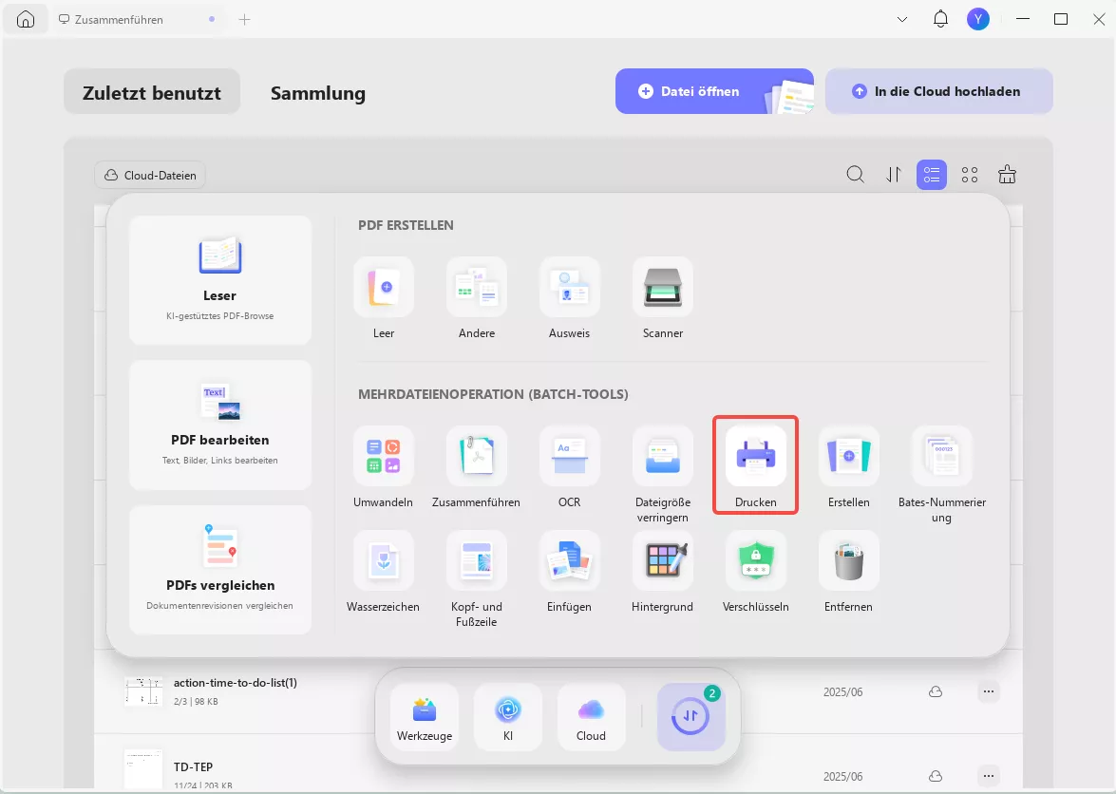Switch to list view layout
Image resolution: width=1116 pixels, height=794 pixels.
point(932,175)
